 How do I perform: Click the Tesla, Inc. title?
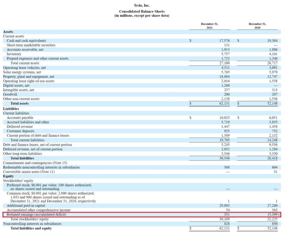point(142,5)
